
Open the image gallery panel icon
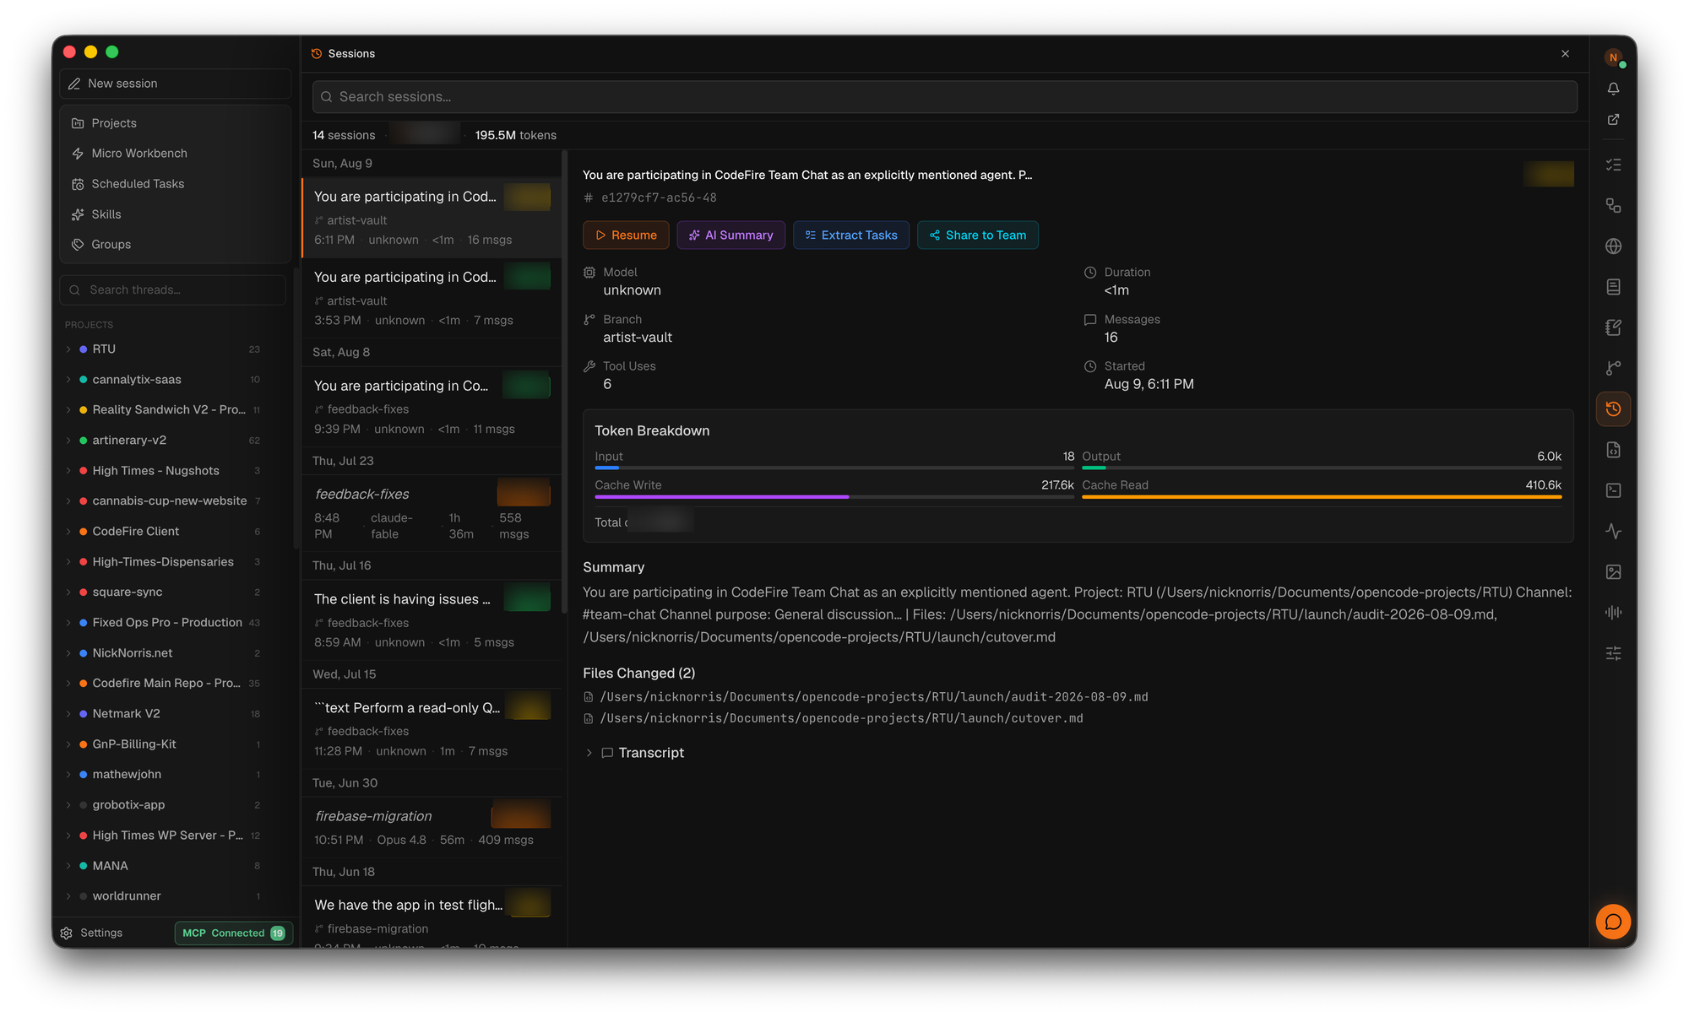pyautogui.click(x=1613, y=572)
